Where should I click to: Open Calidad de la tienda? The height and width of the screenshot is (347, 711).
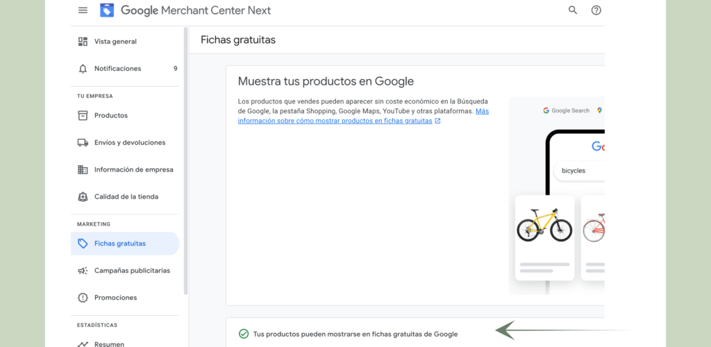(125, 197)
